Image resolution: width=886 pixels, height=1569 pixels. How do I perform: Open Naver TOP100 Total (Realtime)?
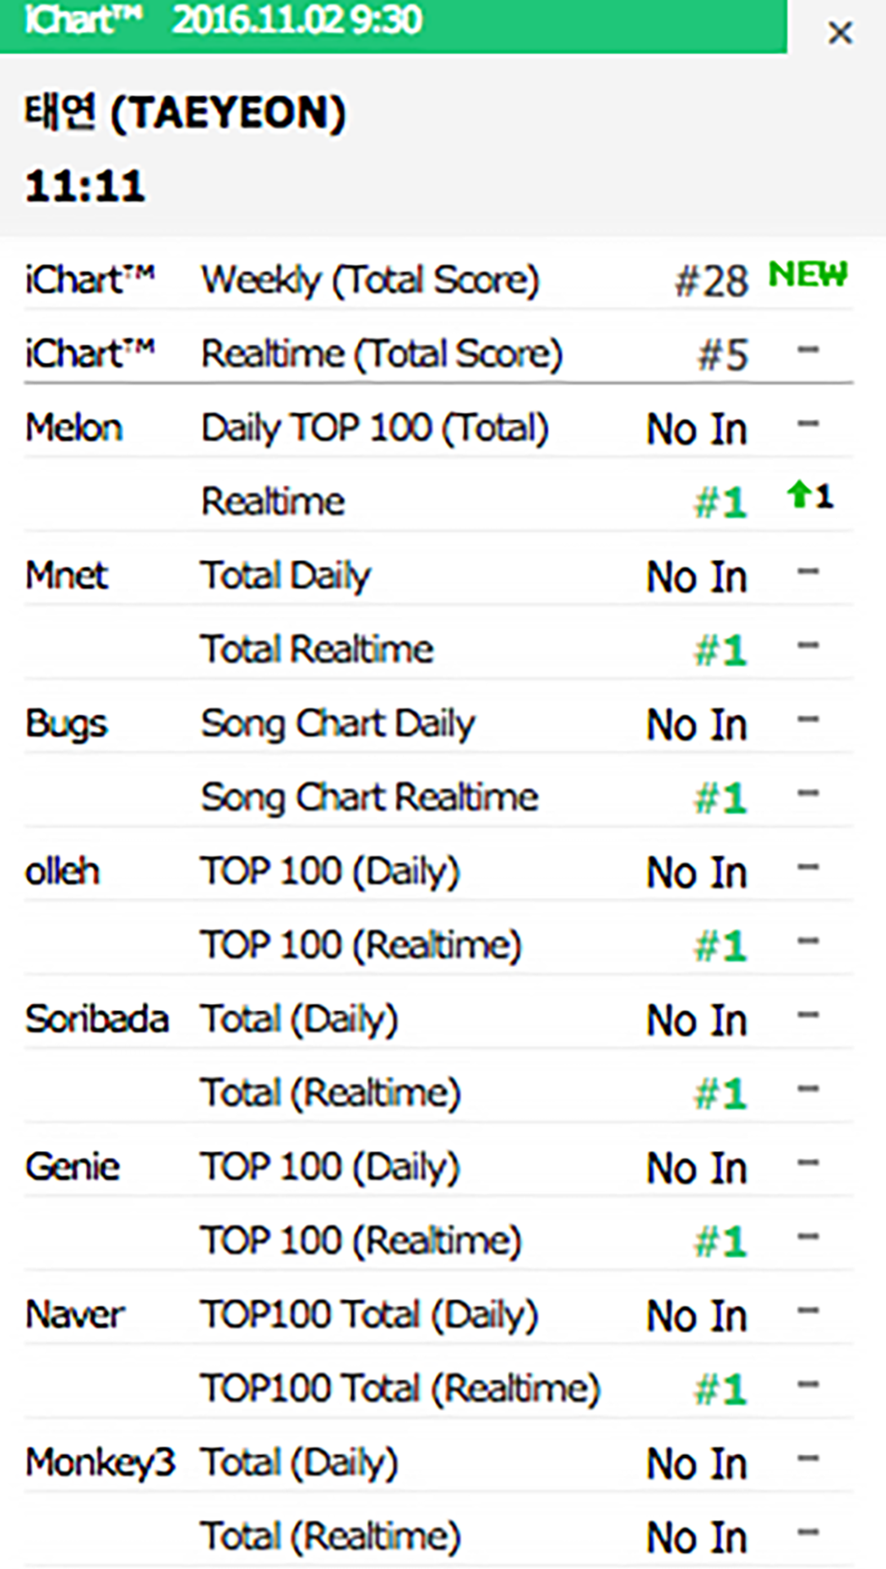pos(400,1388)
